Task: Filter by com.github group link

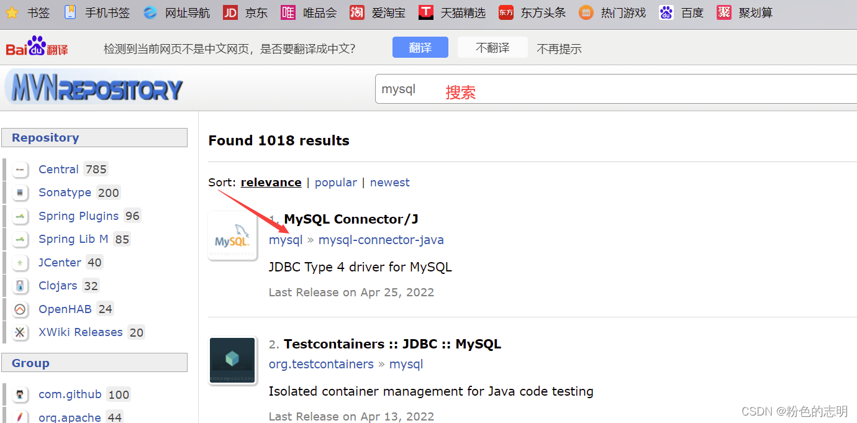Action: 70,394
